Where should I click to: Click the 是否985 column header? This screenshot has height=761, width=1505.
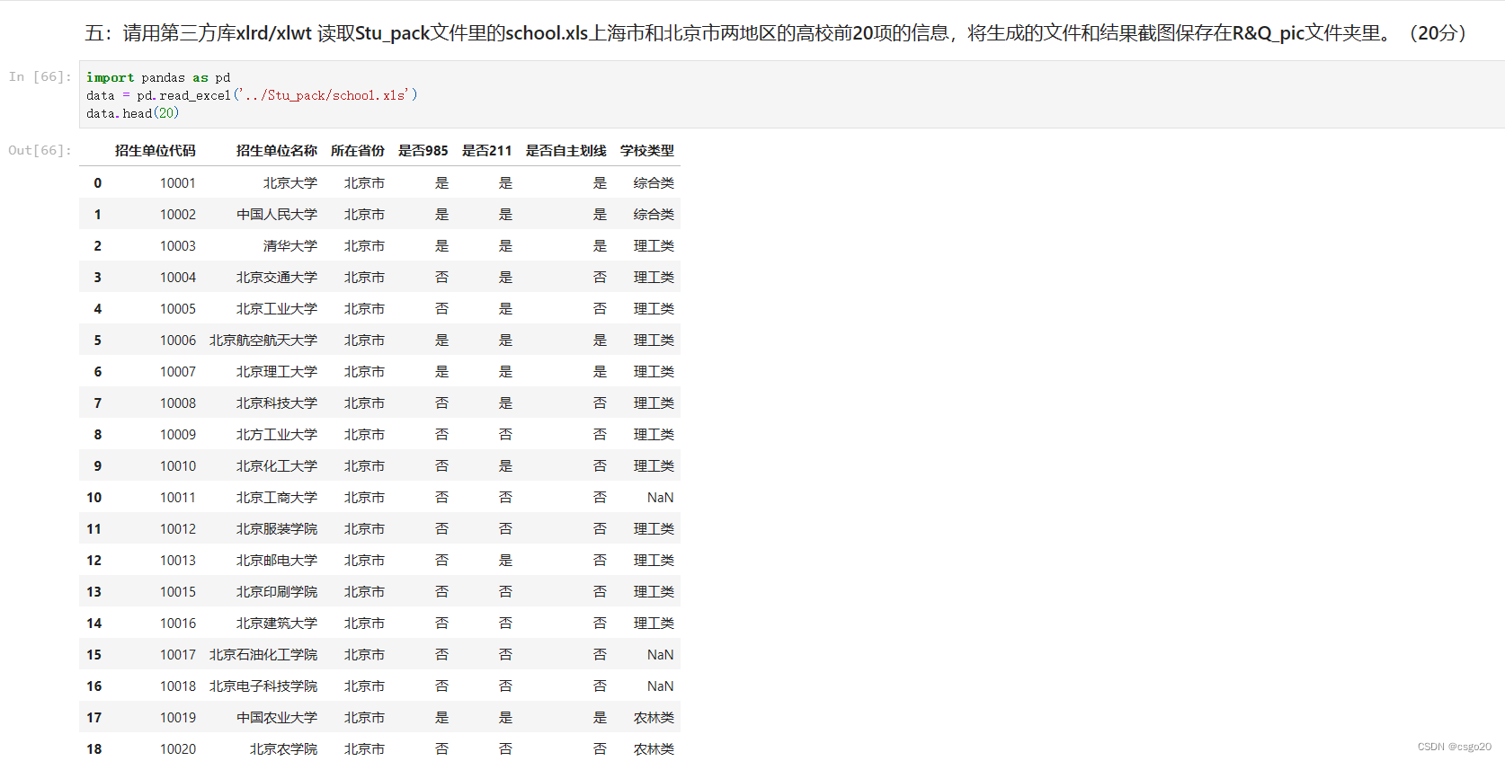[423, 151]
